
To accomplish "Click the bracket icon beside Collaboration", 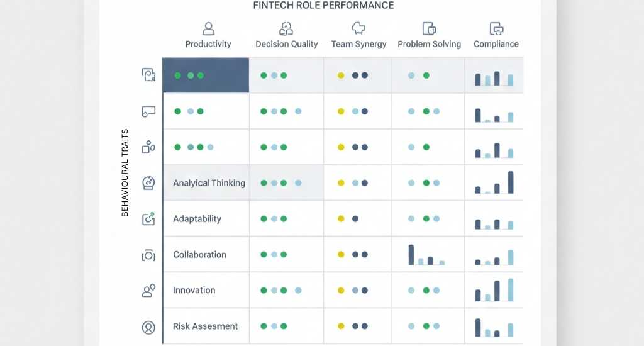I will [148, 255].
